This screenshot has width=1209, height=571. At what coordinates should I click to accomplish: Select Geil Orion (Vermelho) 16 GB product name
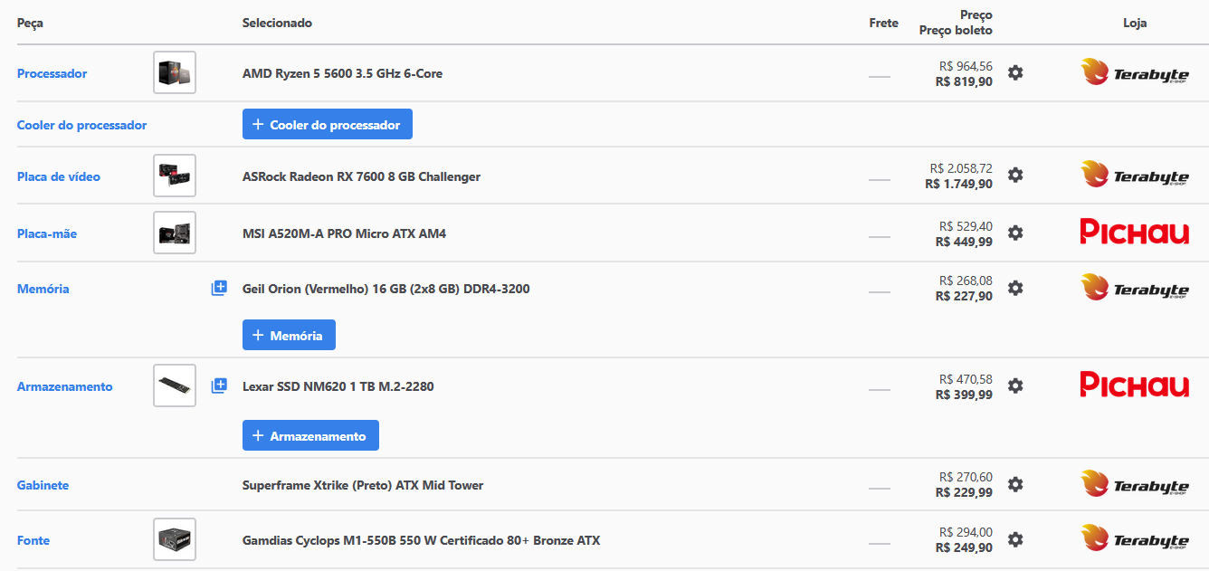[386, 289]
